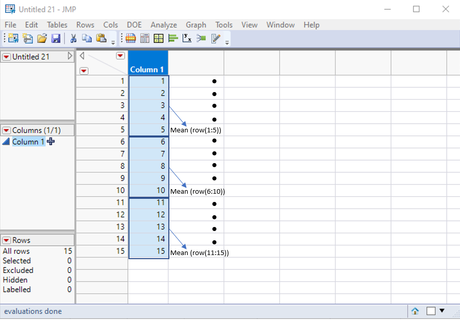Cut the selection with the scissors icon
The height and width of the screenshot is (321, 460).
tap(73, 38)
